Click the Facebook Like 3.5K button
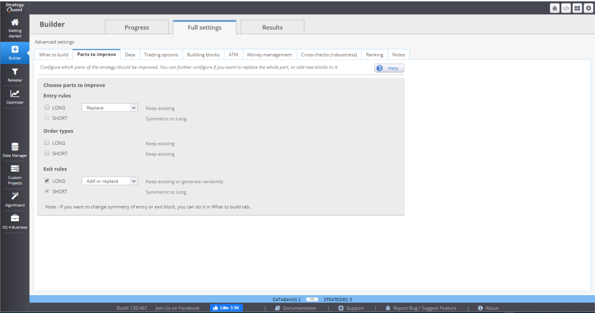Screen dimensions: 595x313 tap(226, 308)
